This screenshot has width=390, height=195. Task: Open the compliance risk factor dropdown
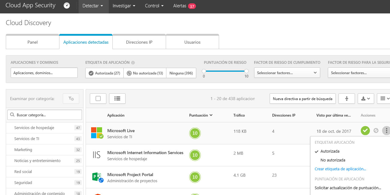[x=287, y=73]
